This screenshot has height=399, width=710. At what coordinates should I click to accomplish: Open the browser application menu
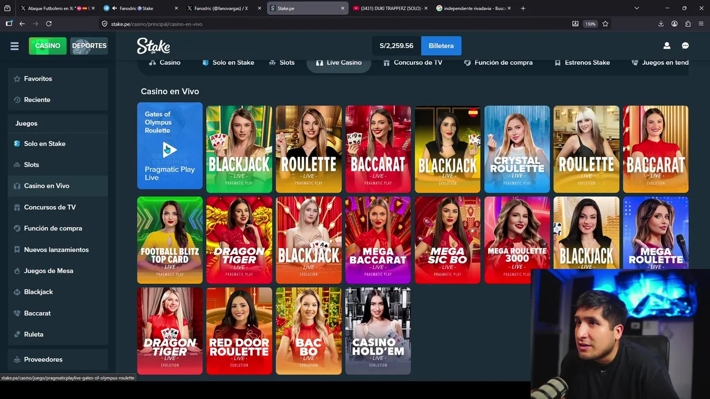tap(701, 24)
